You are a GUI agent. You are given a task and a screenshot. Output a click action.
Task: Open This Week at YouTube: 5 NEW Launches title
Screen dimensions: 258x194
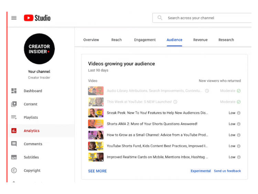pyautogui.click(x=139, y=102)
